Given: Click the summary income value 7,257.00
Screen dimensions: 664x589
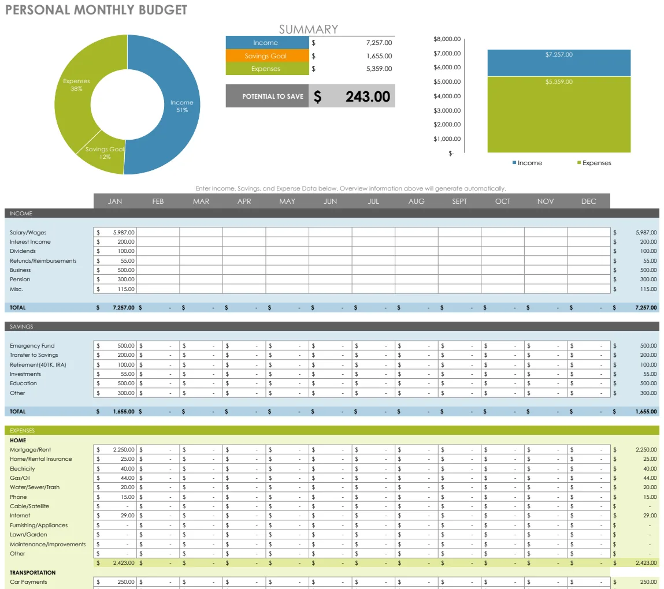Looking at the screenshot, I should pos(379,43).
